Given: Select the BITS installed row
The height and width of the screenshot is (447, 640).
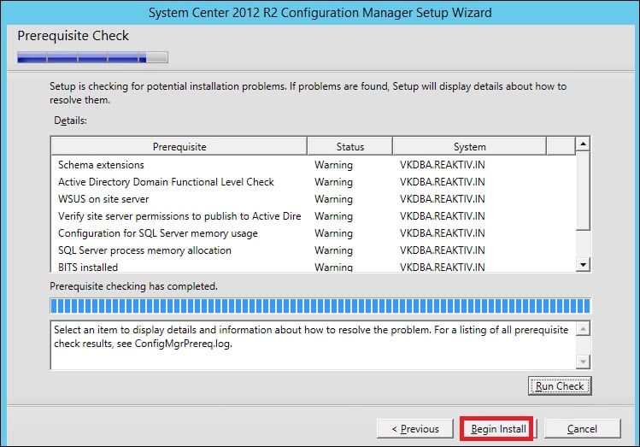Looking at the screenshot, I should point(313,266).
